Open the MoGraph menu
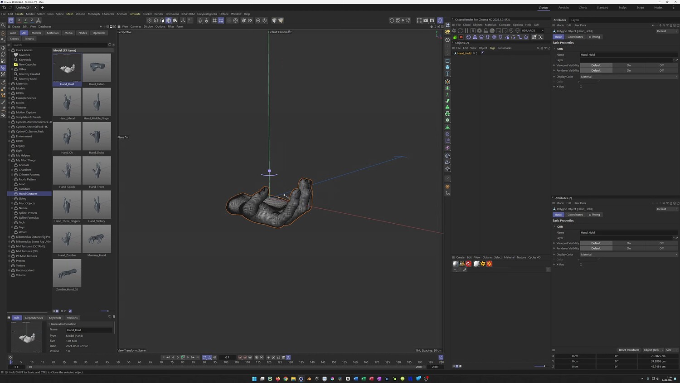Image resolution: width=680 pixels, height=383 pixels. 93,14
